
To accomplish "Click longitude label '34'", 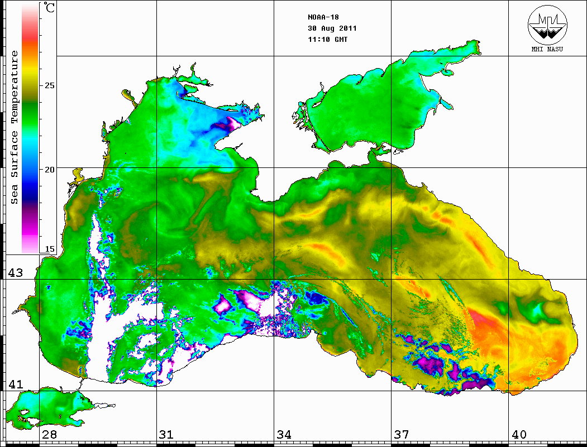I will coord(284,435).
